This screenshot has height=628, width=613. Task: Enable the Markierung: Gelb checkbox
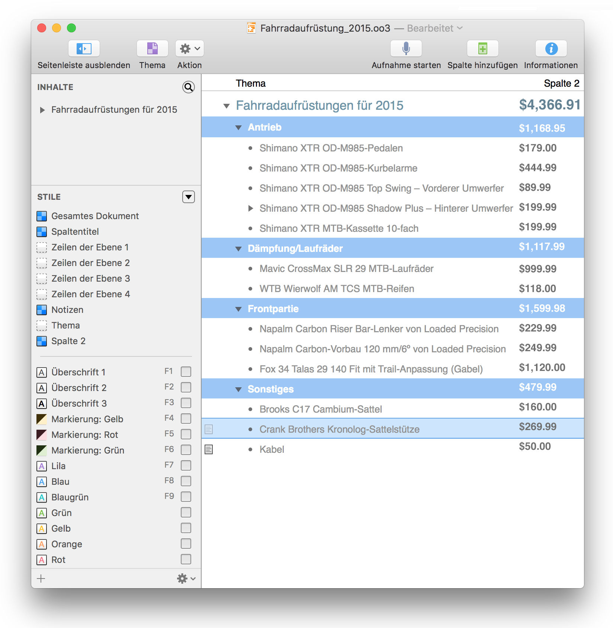click(x=186, y=419)
